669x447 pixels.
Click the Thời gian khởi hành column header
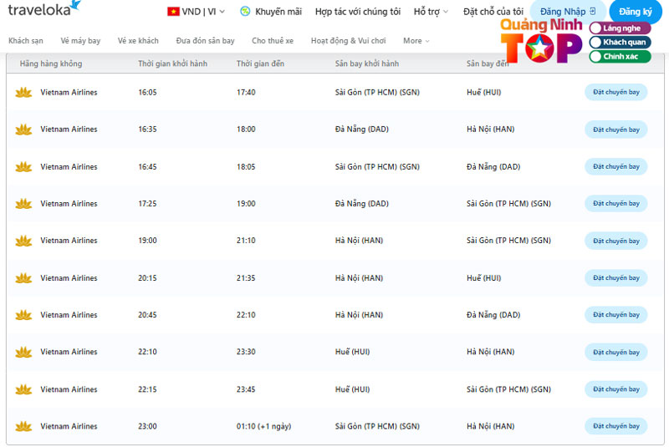point(172,63)
